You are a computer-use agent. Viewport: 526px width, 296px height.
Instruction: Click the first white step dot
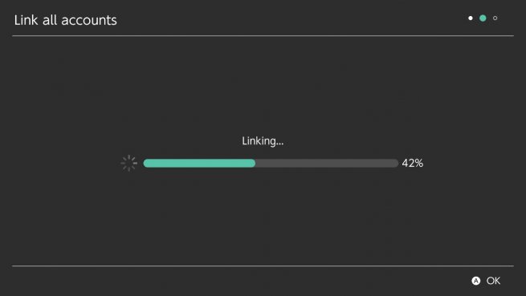point(471,18)
